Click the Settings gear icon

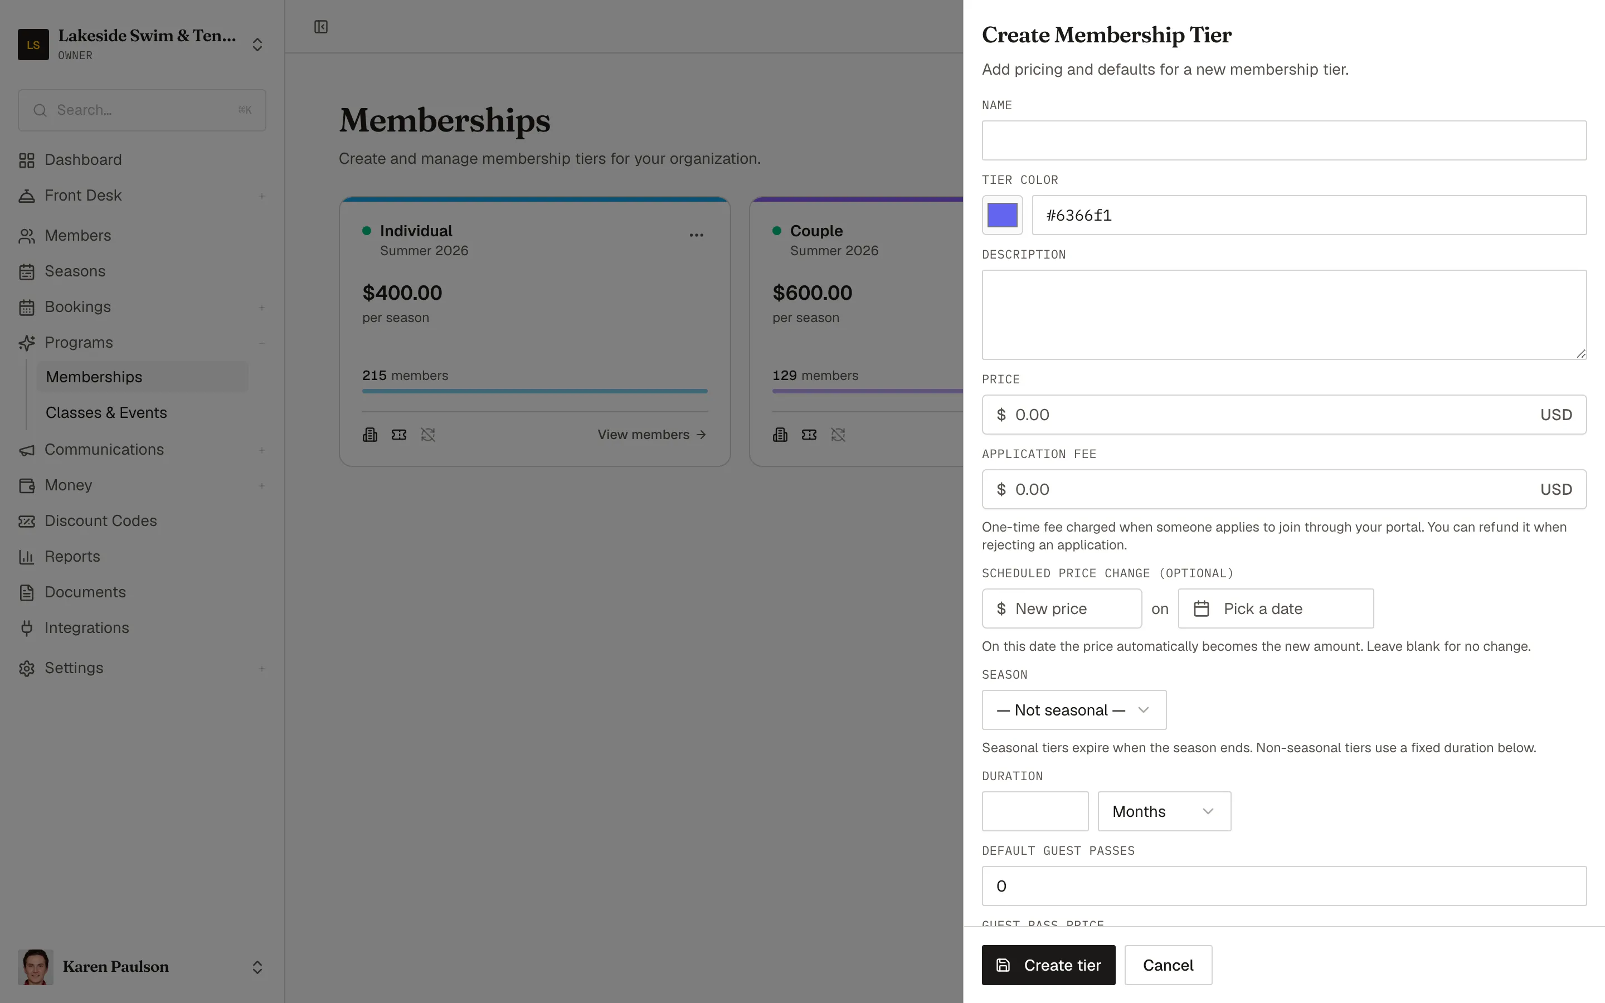pyautogui.click(x=27, y=668)
